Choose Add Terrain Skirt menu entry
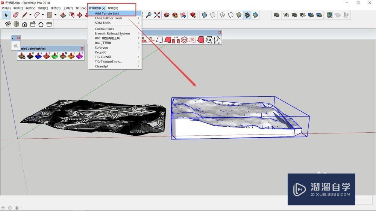This screenshot has height=211, width=376. (x=115, y=13)
